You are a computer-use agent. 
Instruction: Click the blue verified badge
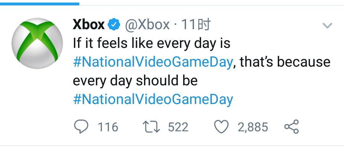[114, 25]
